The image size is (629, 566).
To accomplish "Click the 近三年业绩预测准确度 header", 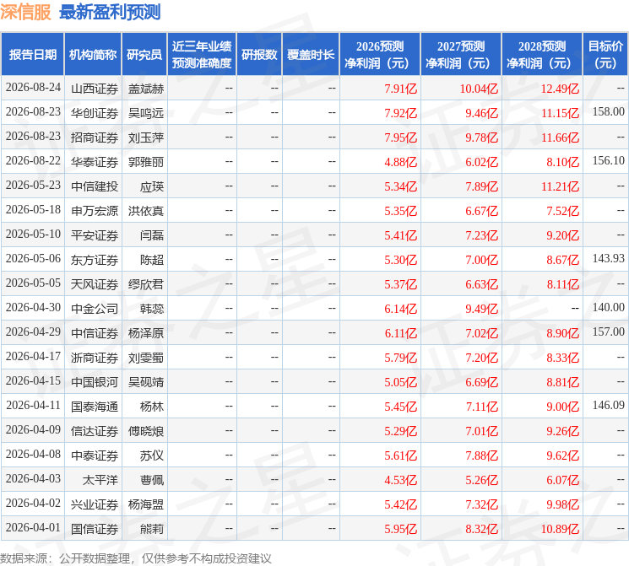I will tap(202, 55).
